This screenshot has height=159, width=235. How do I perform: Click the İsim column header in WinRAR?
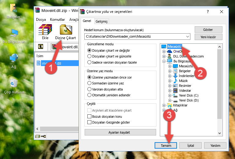coord(57,56)
